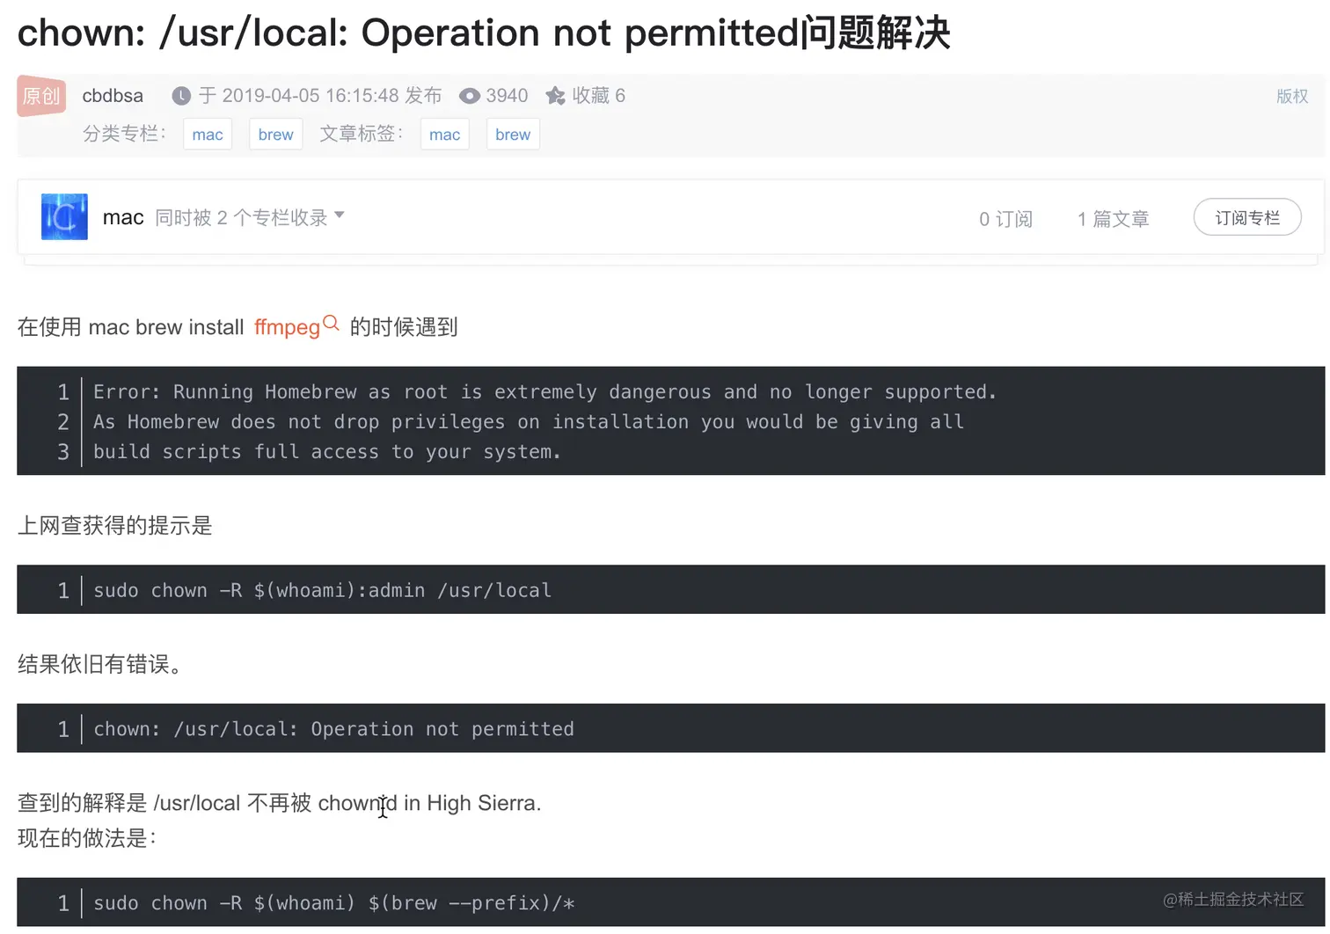
Task: Click the ffmpeg search keyword link
Action: 287,327
